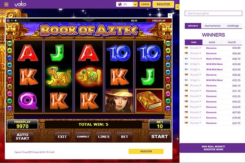
Task: Click the LOGIN button
Action: click(x=145, y=4)
